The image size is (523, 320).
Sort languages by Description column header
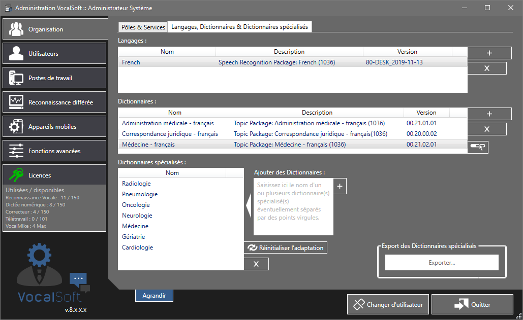point(289,52)
